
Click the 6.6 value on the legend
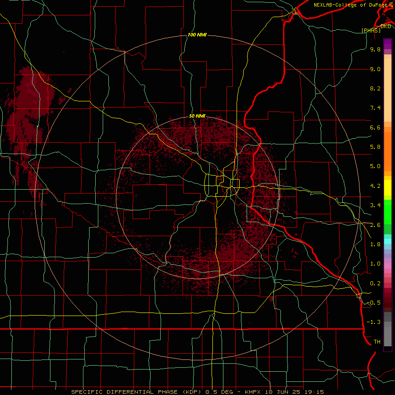click(375, 127)
